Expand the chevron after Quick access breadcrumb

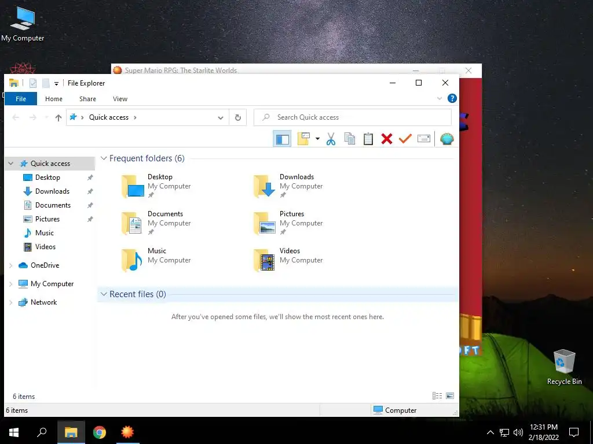coord(135,117)
